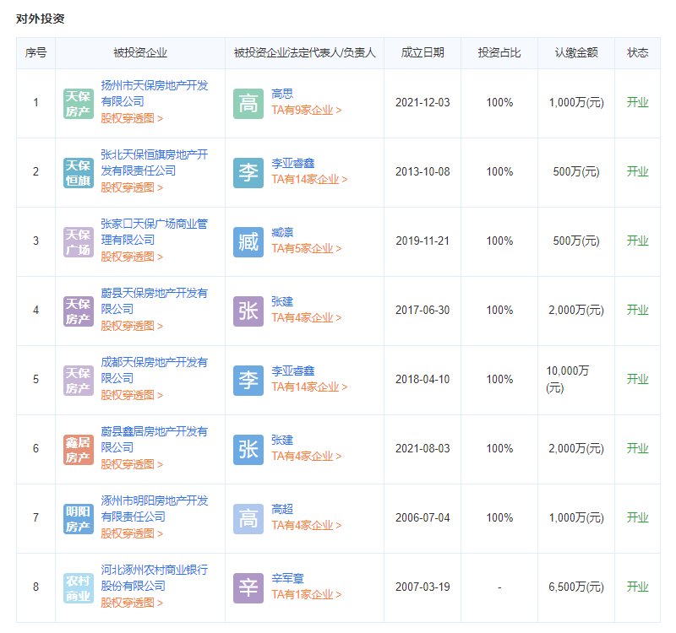Image resolution: width=676 pixels, height=633 pixels.
Task: Open 蔚县鑫居房地产开发有限公司 link
Action: (x=155, y=440)
